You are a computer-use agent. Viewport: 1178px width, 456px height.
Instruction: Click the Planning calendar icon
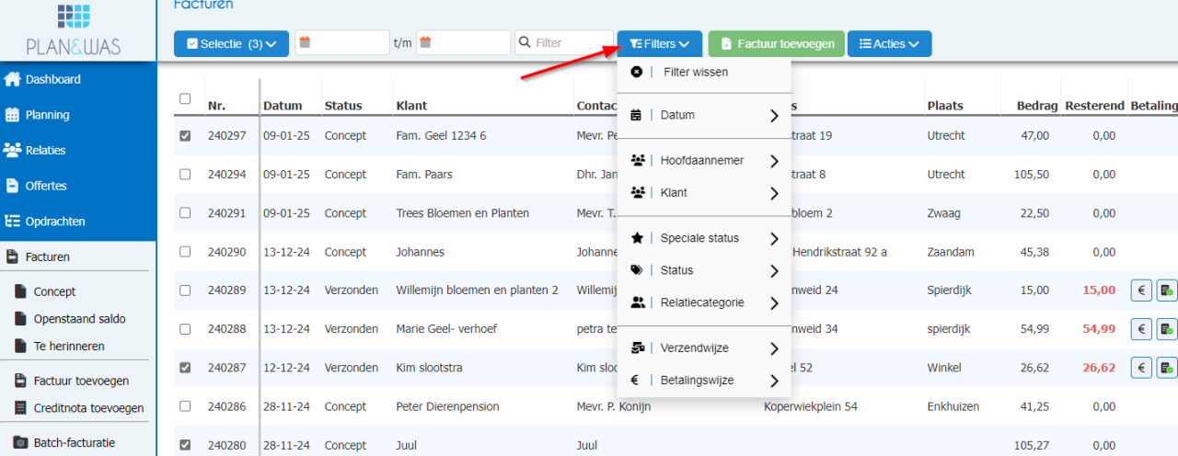12,115
